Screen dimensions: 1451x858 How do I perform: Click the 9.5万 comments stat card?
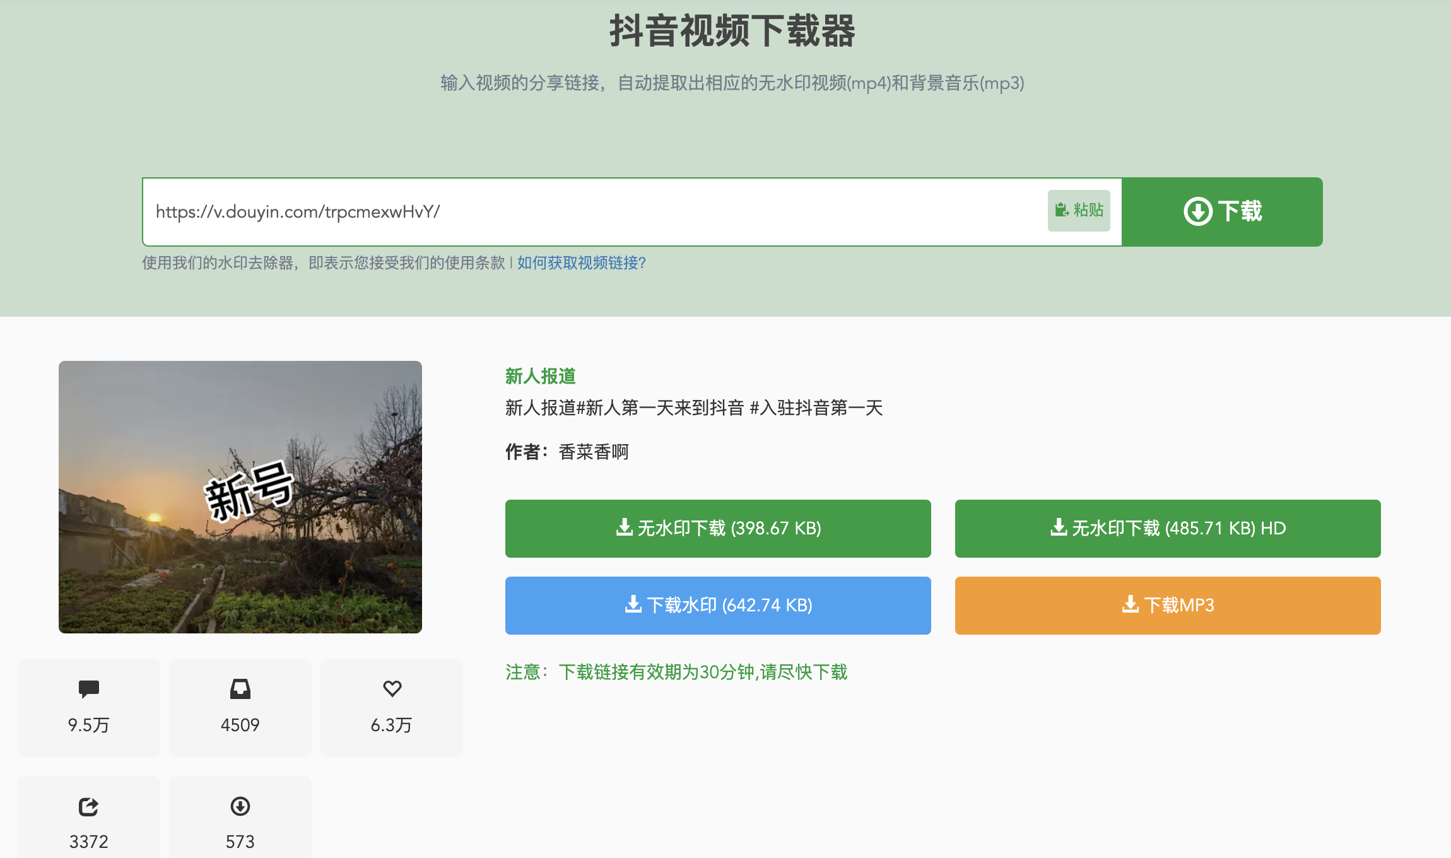[89, 708]
